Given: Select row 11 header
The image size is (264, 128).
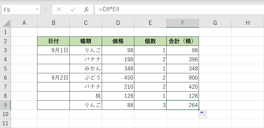Looking at the screenshot, I should point(5,123).
